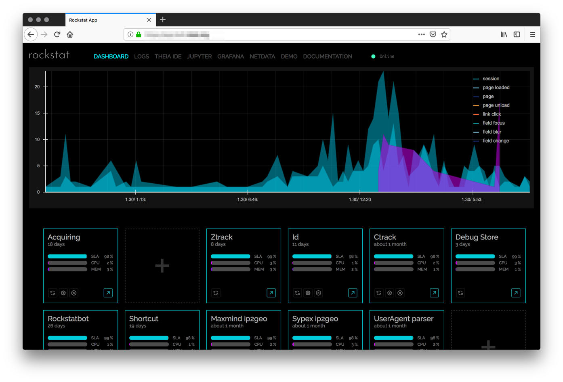
Task: Open Ztrack card via arrow icon
Action: coord(271,293)
